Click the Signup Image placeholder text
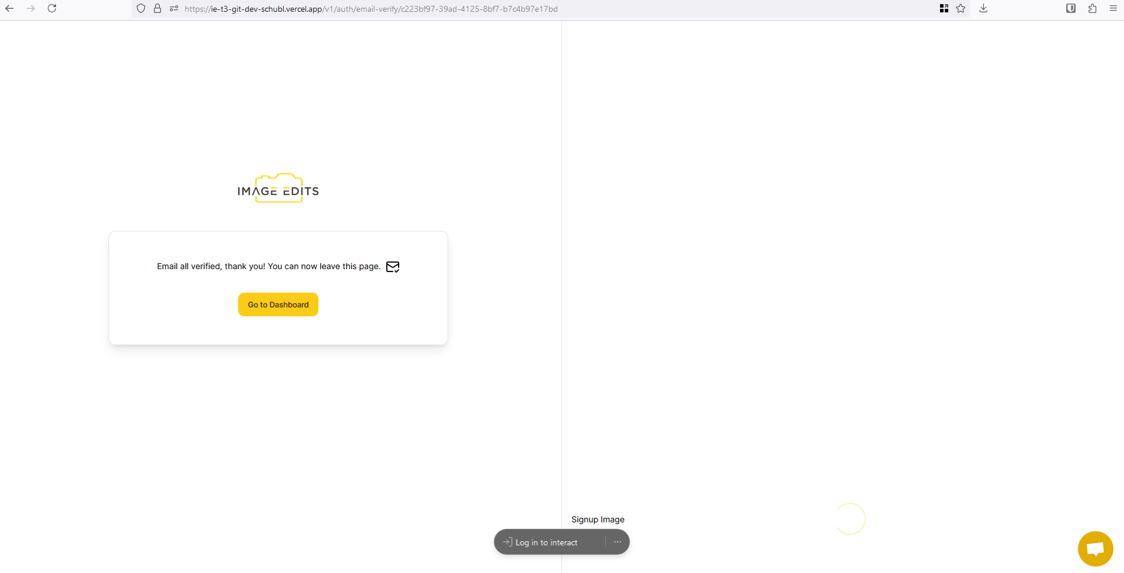Viewport: 1124px width, 573px height. (x=597, y=519)
